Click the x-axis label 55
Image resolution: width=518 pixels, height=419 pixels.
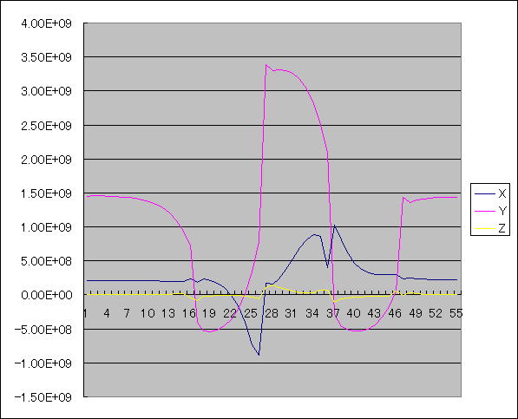(456, 313)
